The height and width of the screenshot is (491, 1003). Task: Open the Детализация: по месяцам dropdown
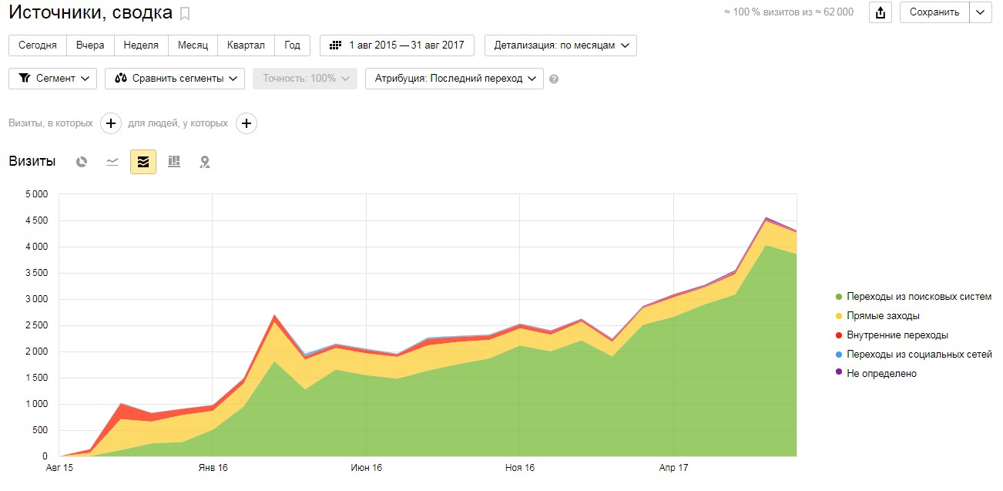click(x=561, y=45)
